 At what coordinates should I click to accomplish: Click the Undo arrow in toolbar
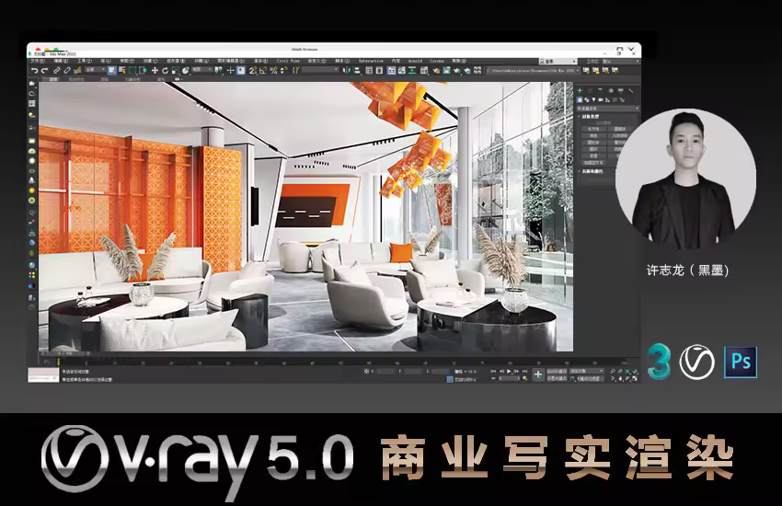coord(34,70)
